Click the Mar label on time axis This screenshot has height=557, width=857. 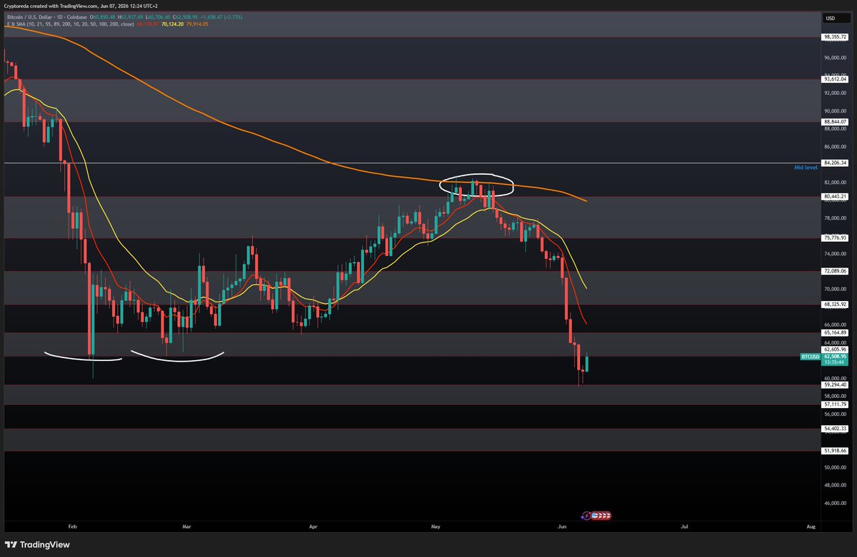[187, 527]
